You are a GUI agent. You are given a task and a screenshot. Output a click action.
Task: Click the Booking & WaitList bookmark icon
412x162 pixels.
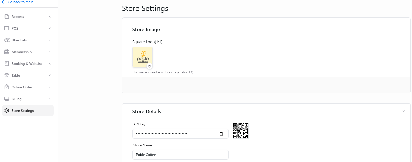(x=7, y=64)
